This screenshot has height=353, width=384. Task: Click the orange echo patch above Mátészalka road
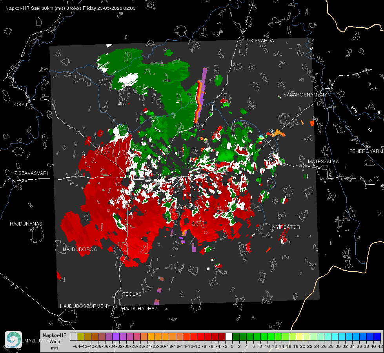(x=278, y=133)
